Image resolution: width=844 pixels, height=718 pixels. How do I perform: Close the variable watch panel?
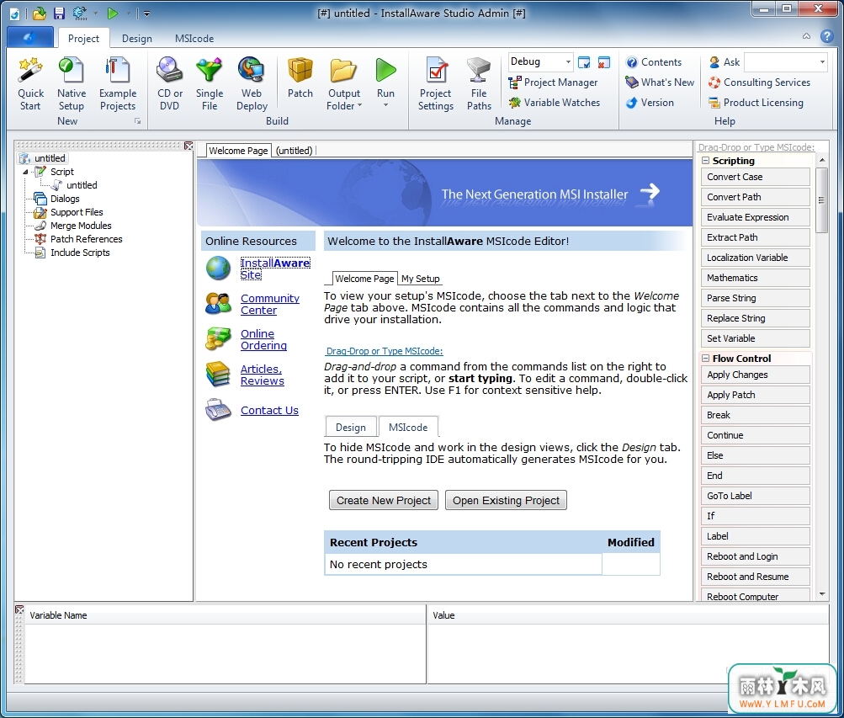pyautogui.click(x=19, y=609)
